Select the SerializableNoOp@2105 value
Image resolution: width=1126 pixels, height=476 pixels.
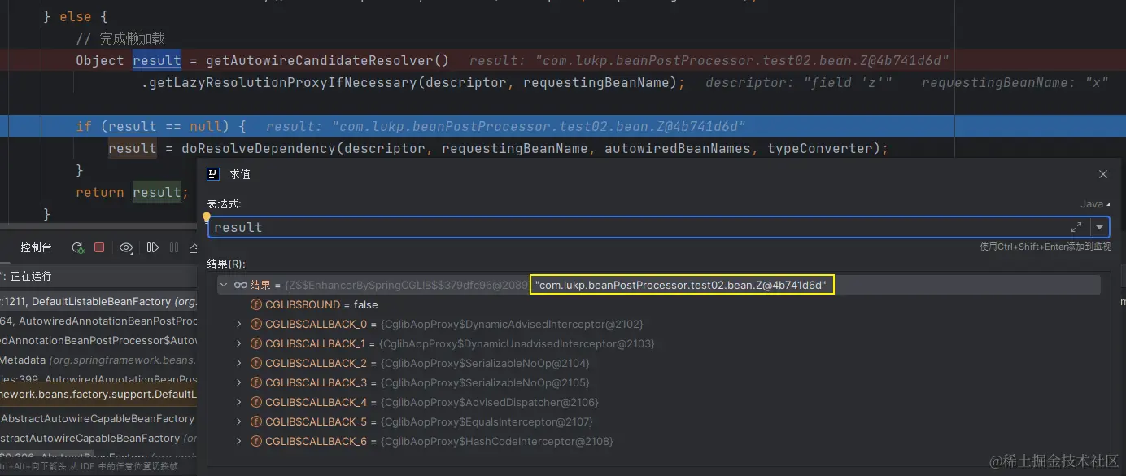(x=483, y=382)
